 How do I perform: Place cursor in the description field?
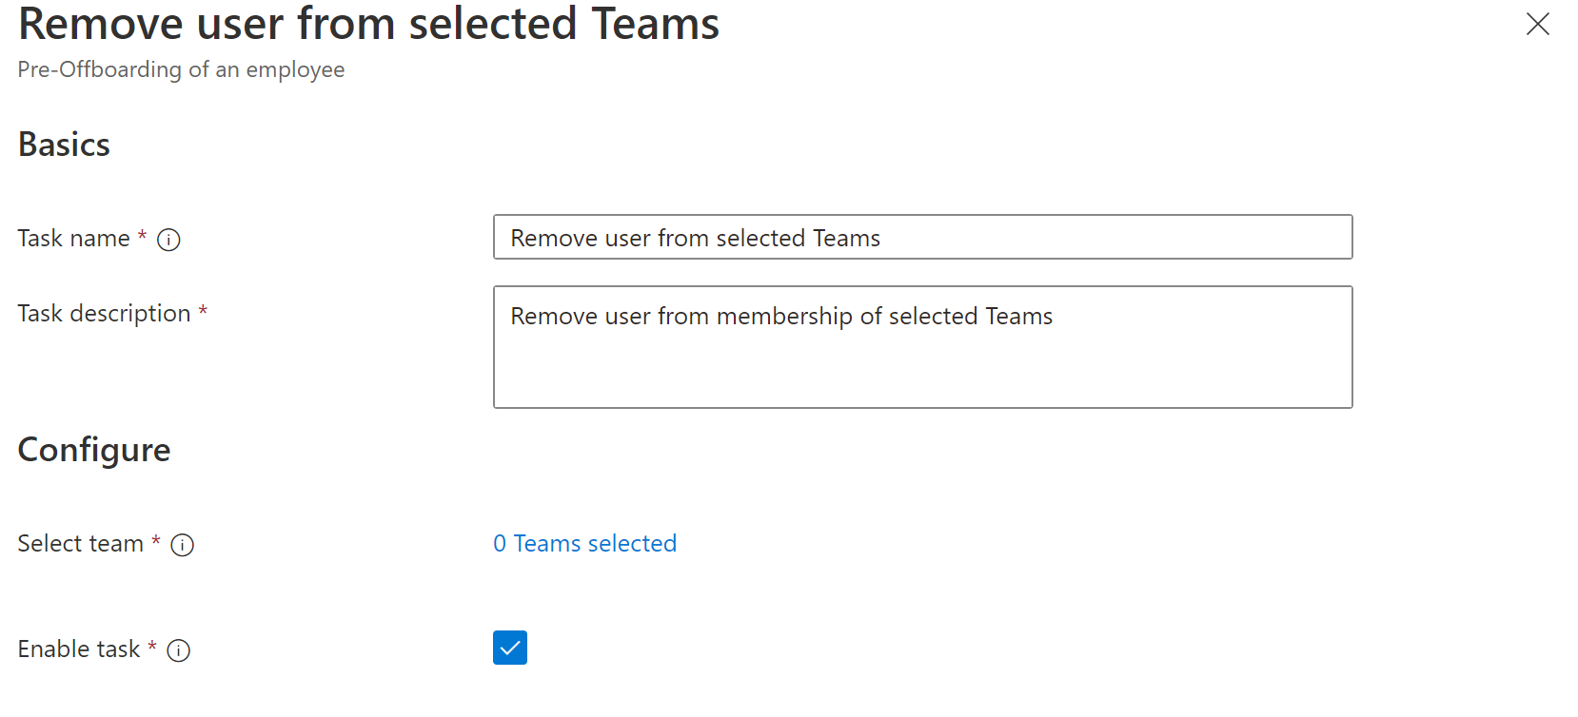point(922,346)
